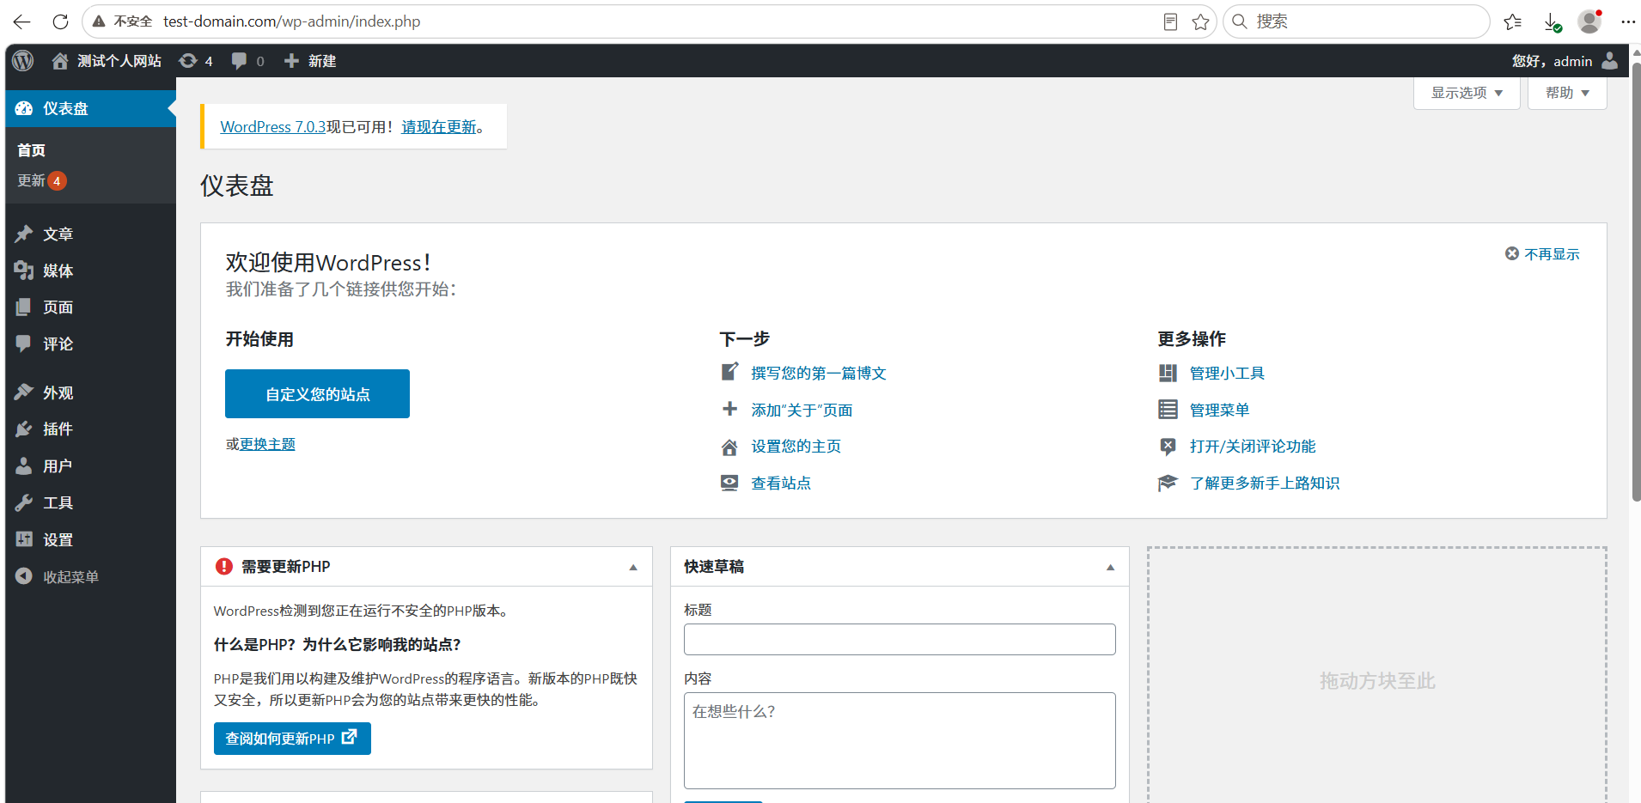Click the 请现在更新 link
1641x803 pixels.
point(439,126)
